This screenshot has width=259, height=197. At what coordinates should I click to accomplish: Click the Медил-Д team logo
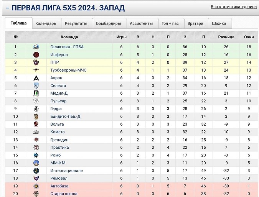pyautogui.click(x=36, y=93)
